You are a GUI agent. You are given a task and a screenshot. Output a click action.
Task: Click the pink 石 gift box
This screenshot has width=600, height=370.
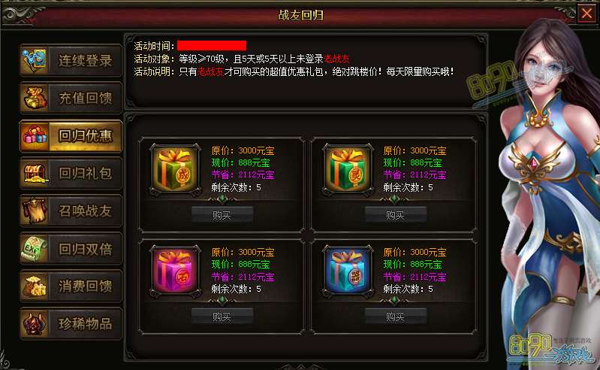click(x=175, y=271)
